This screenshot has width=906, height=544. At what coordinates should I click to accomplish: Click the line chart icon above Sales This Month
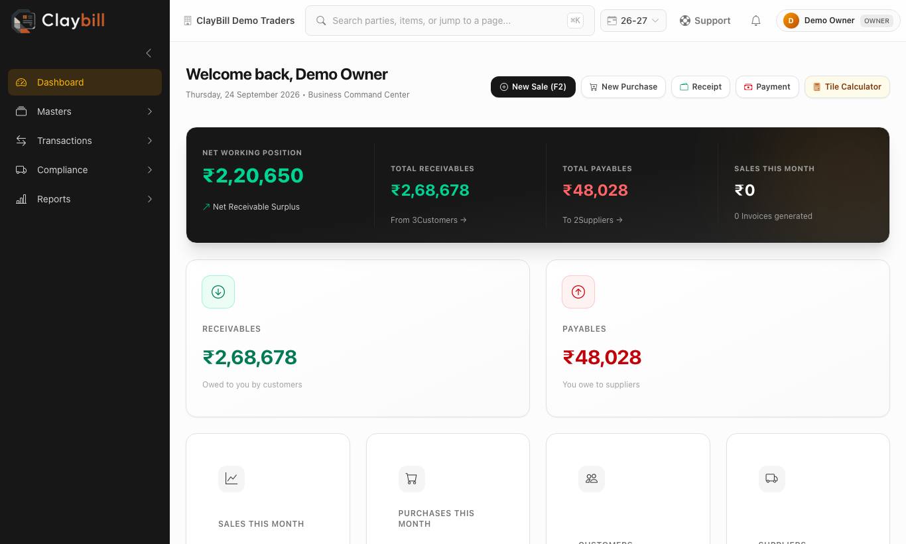coord(231,478)
